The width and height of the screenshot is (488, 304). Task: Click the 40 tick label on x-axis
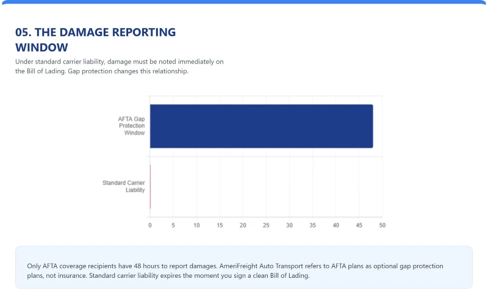pos(335,225)
